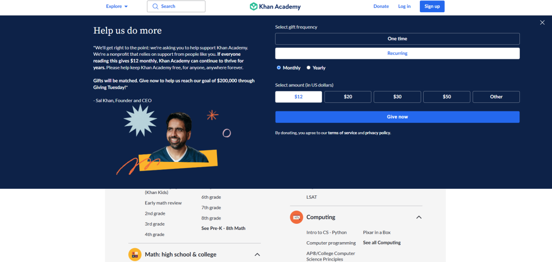The image size is (552, 262).
Task: Open the Log in link
Action: coord(404,6)
